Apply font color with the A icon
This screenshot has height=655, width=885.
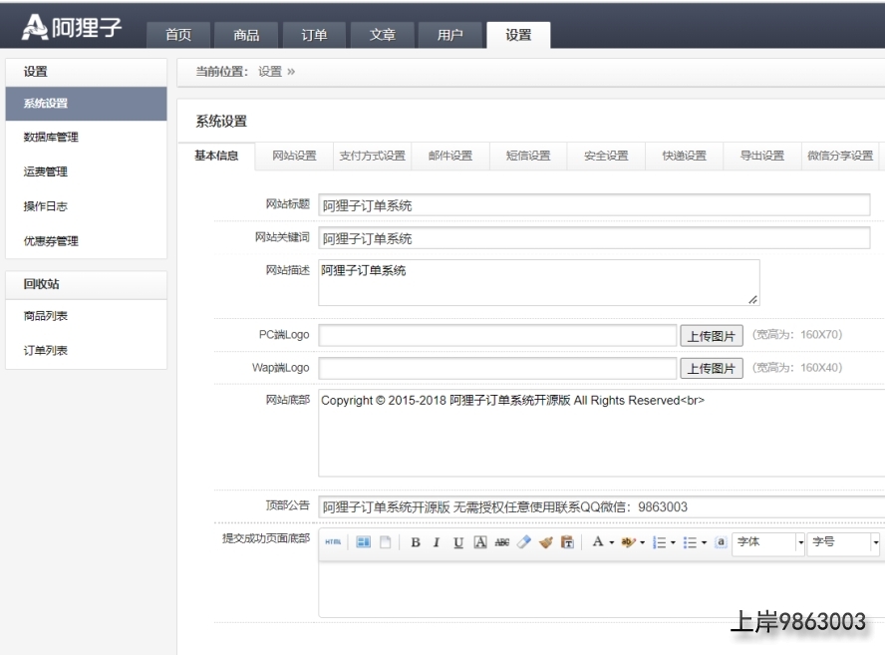tap(598, 542)
